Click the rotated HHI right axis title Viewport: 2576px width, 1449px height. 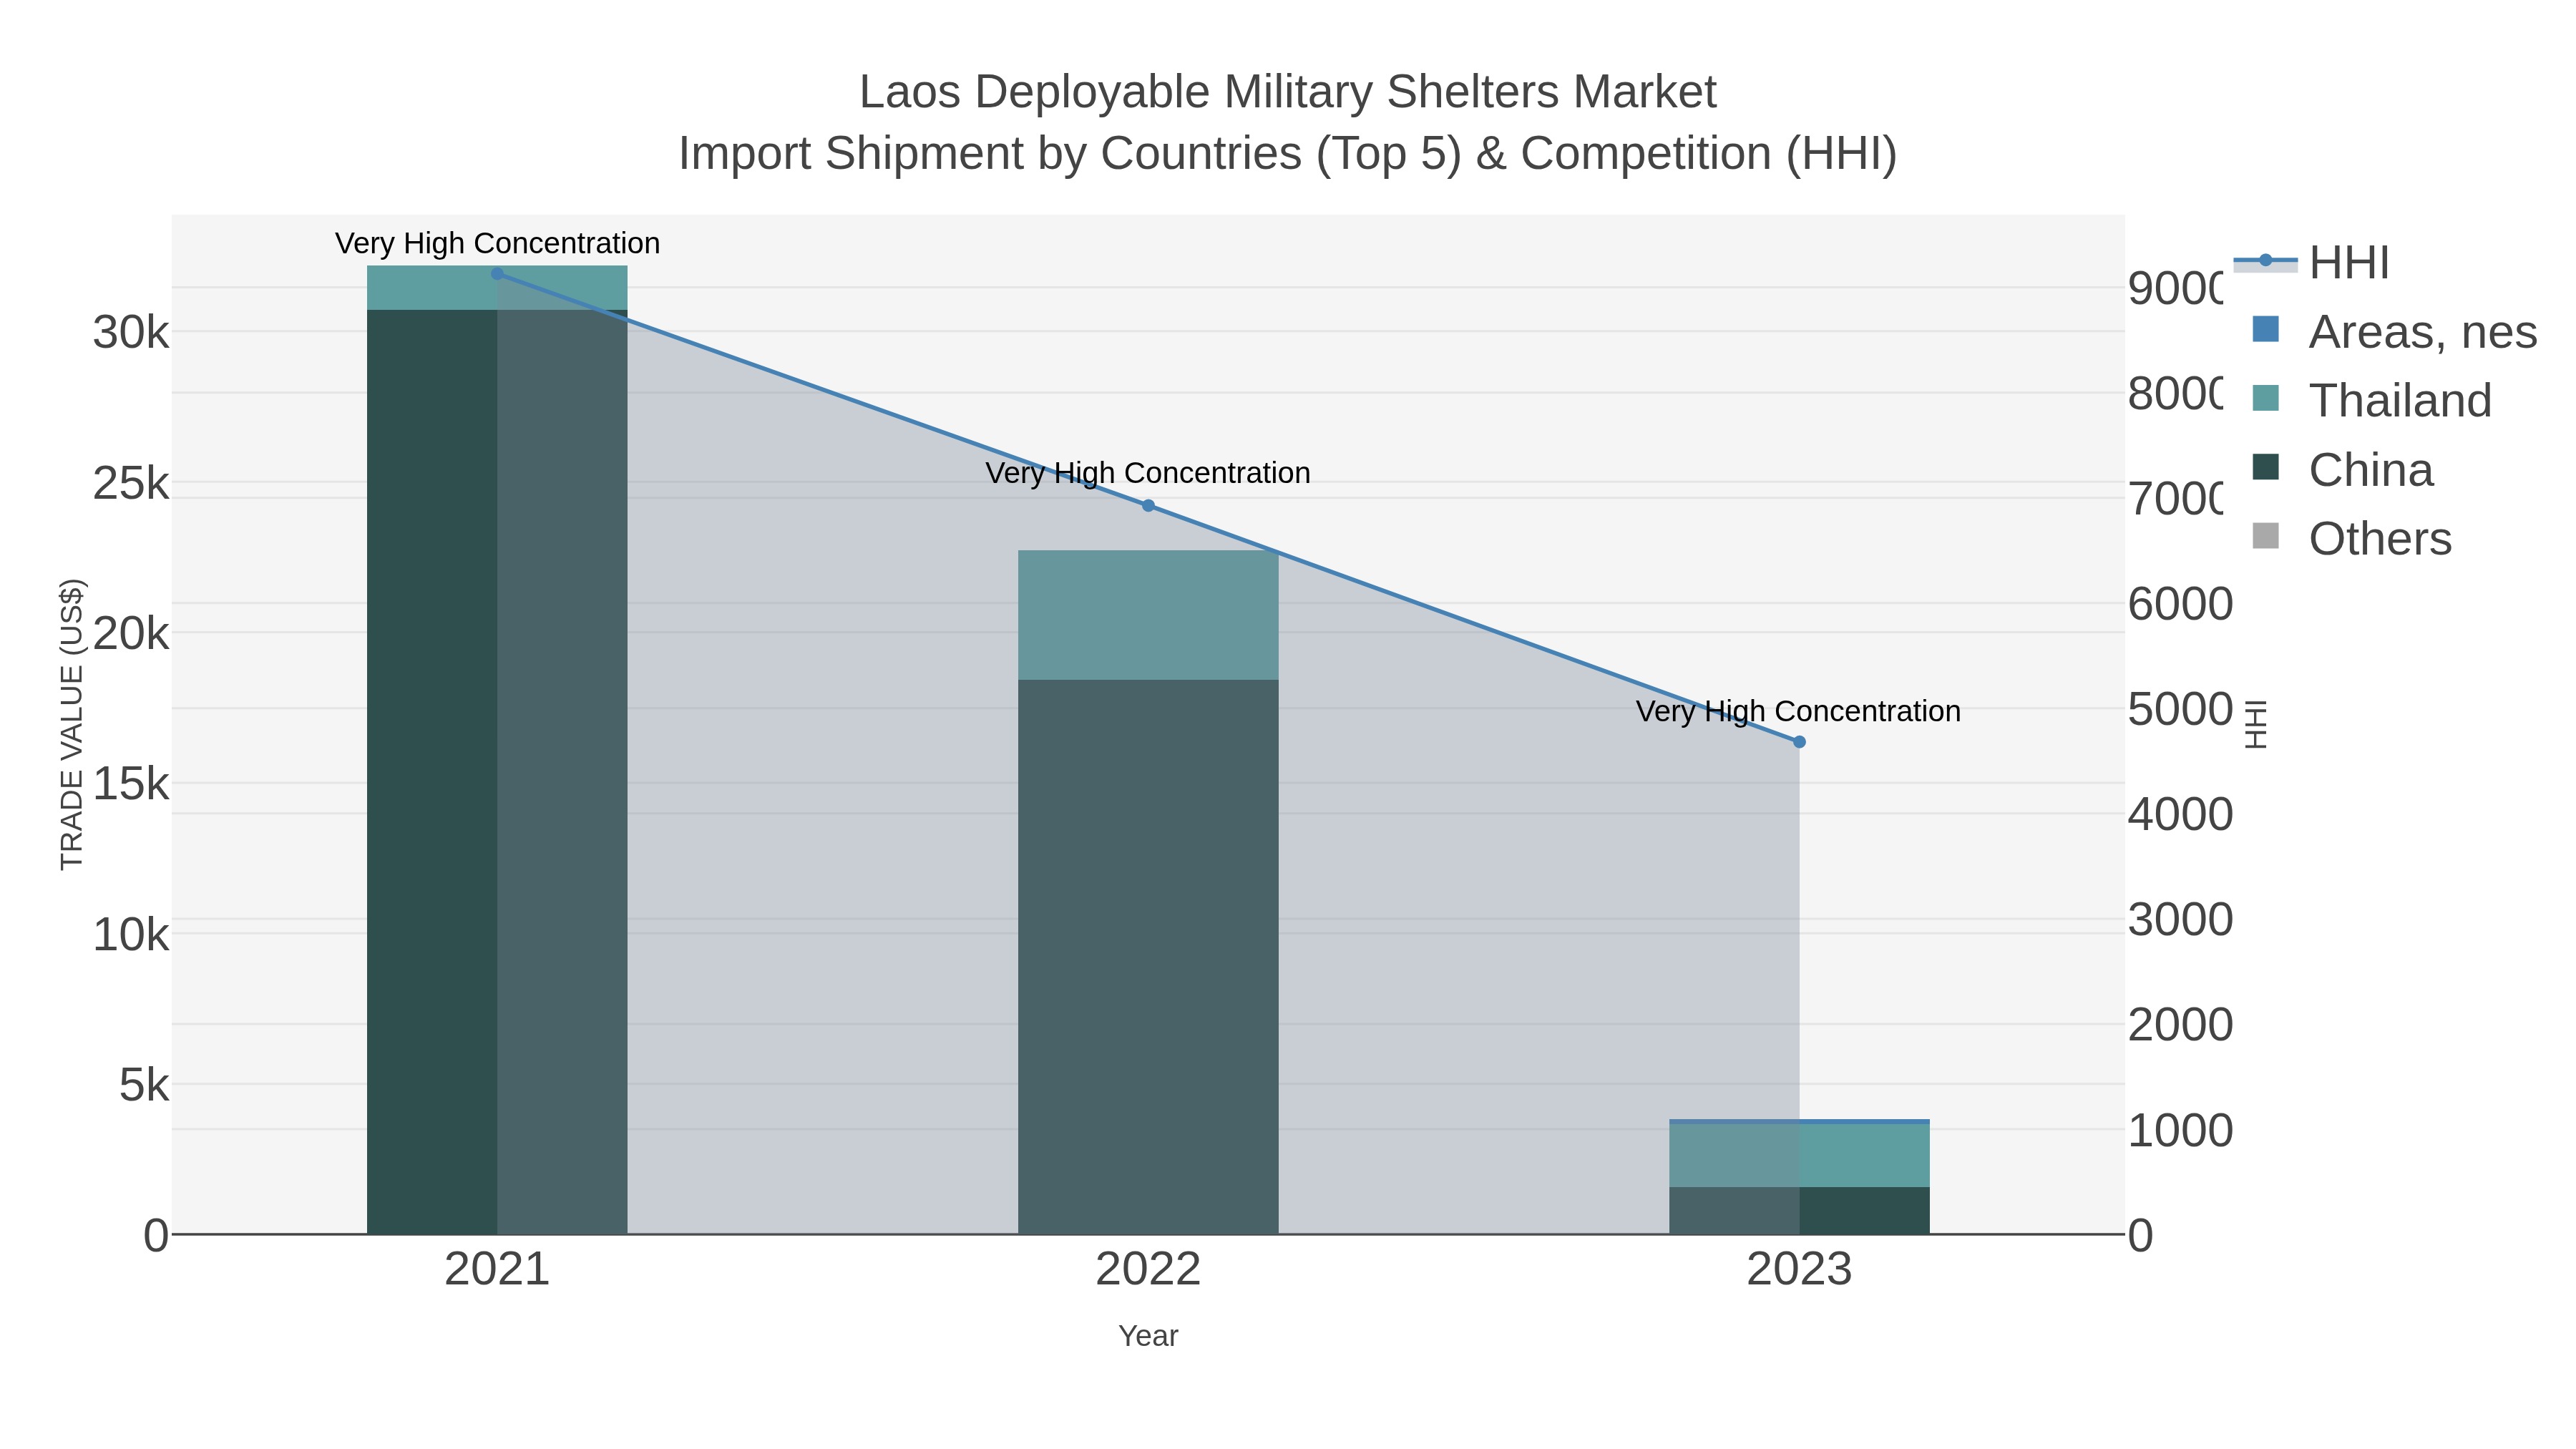click(x=2256, y=724)
